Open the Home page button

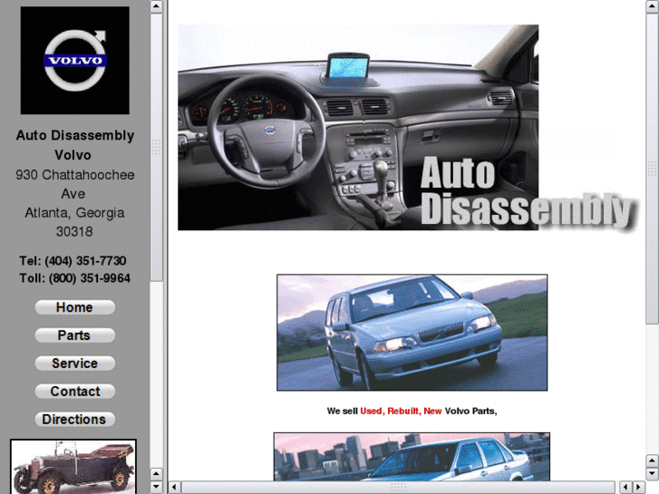click(75, 307)
